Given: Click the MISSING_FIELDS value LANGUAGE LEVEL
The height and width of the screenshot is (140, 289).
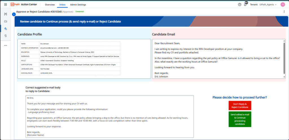Looking at the screenshot, I should pos(46,73).
